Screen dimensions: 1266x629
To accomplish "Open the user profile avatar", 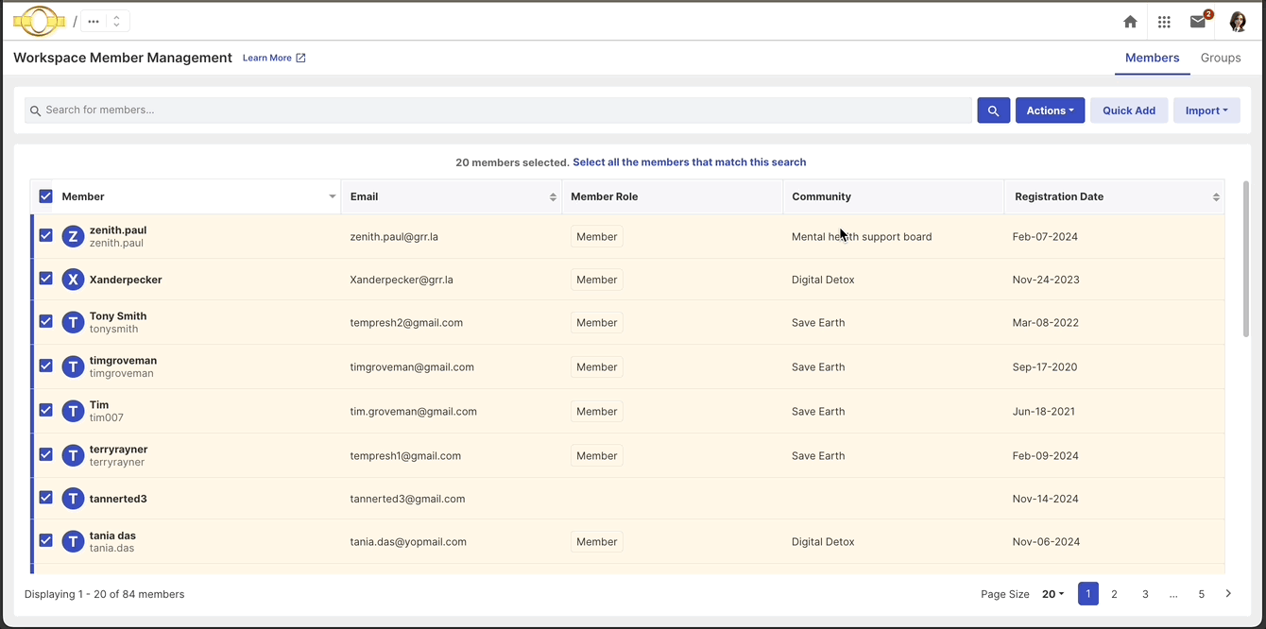I will coord(1238,22).
